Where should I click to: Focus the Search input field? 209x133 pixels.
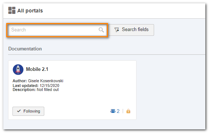pos(57,30)
